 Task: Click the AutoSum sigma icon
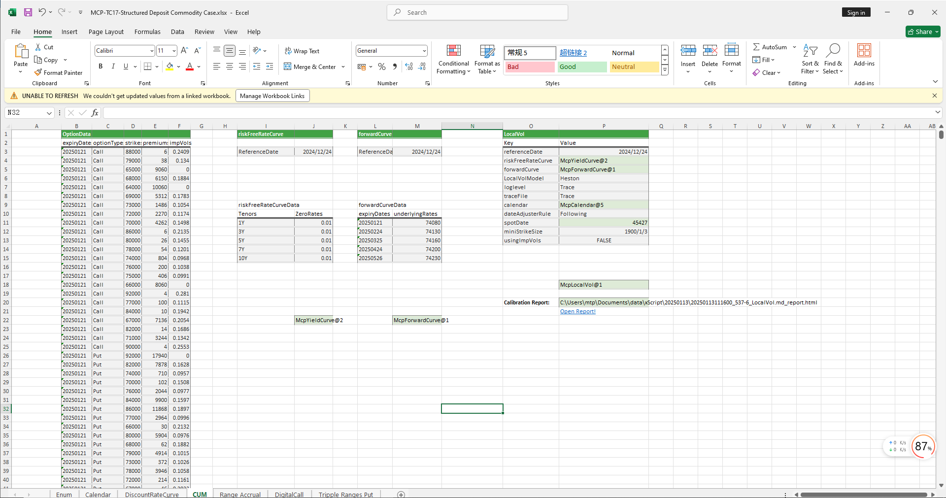click(756, 47)
